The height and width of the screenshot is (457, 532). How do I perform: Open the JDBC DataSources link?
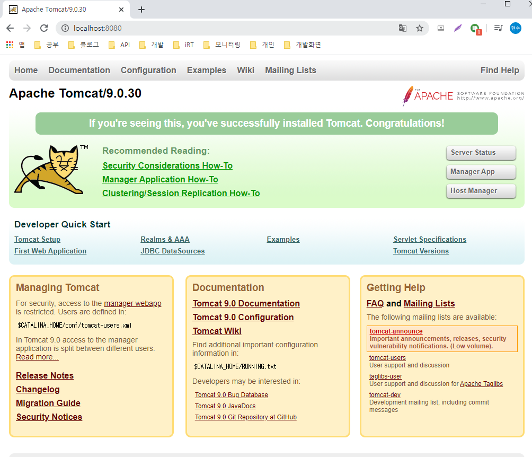coord(173,251)
